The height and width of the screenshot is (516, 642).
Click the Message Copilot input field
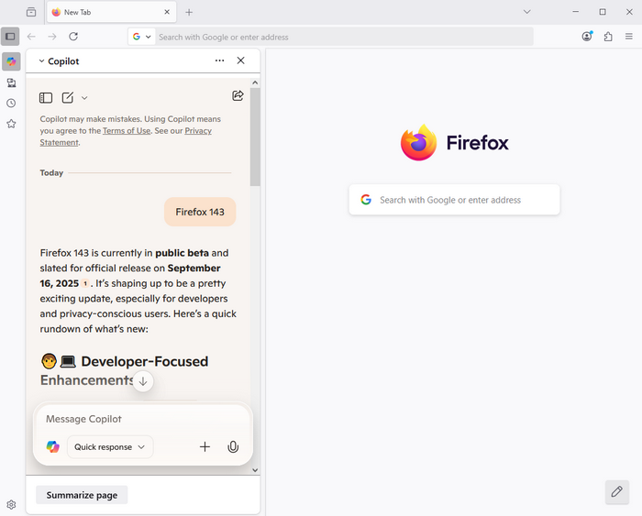click(x=138, y=419)
